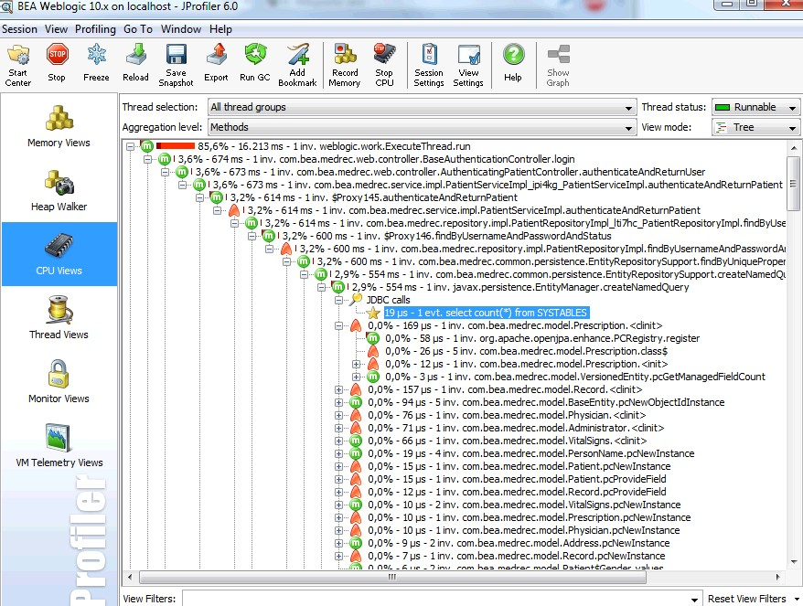Click horizontal scrollbar right arrow

(778, 578)
